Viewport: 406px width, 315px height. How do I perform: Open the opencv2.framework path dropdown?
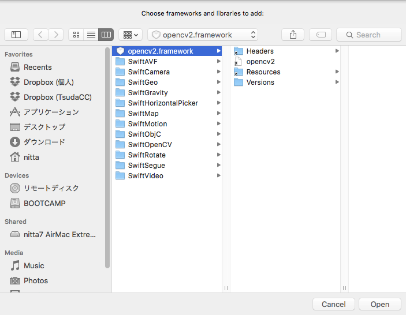tap(203, 35)
